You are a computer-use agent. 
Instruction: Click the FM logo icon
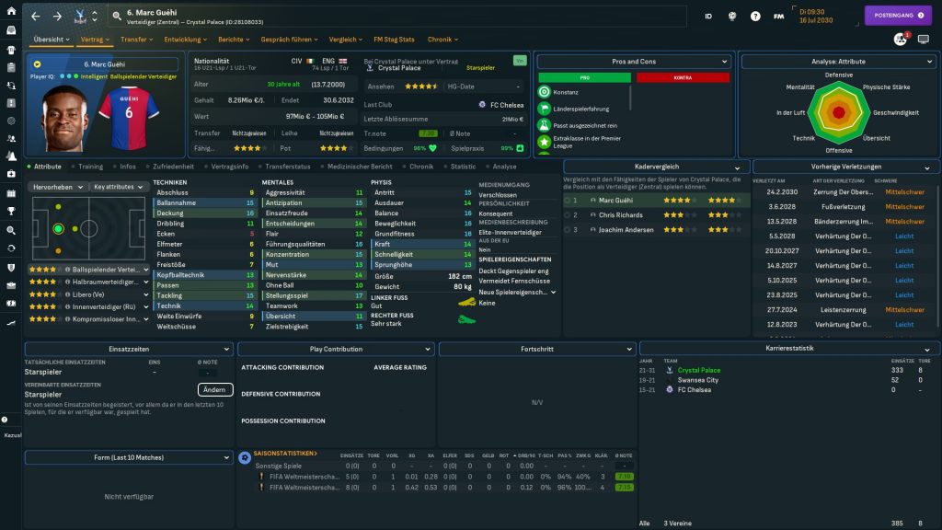(779, 17)
